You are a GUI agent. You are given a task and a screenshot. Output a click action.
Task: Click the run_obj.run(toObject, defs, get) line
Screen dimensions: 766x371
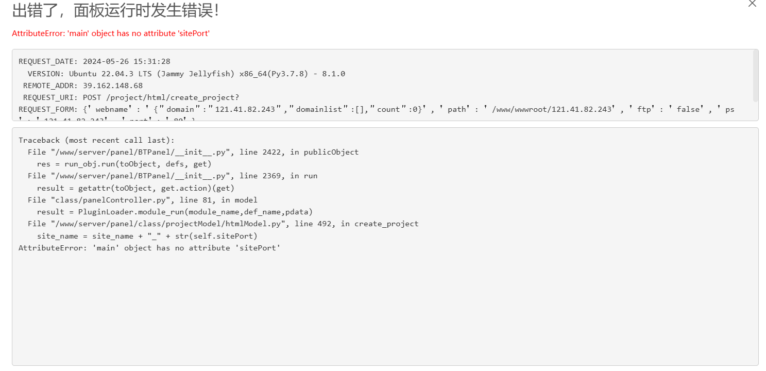click(x=124, y=164)
